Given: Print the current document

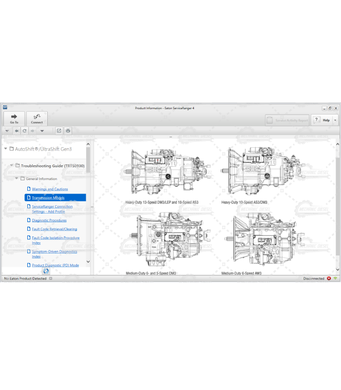Looking at the screenshot, I should pyautogui.click(x=68, y=131).
